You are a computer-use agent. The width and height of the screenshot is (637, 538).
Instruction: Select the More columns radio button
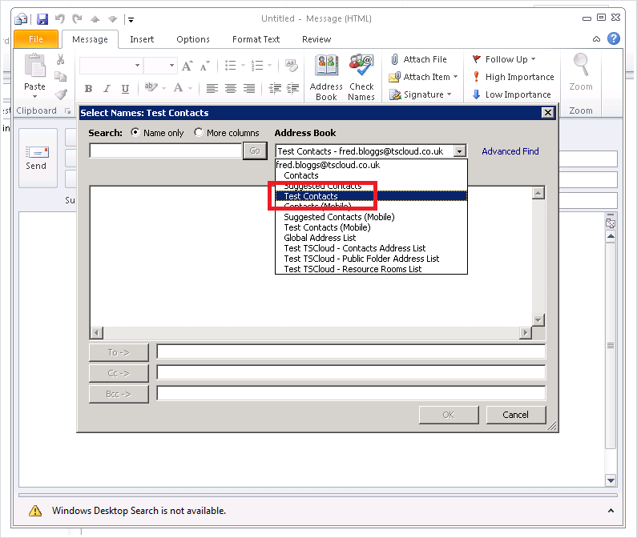coord(198,132)
